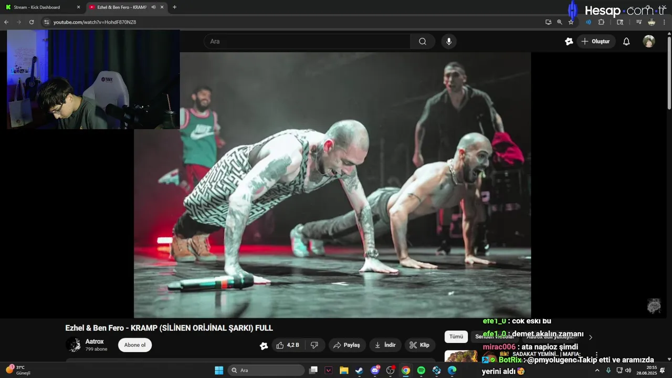
Task: Open Steam from the taskbar
Action: pos(359,370)
